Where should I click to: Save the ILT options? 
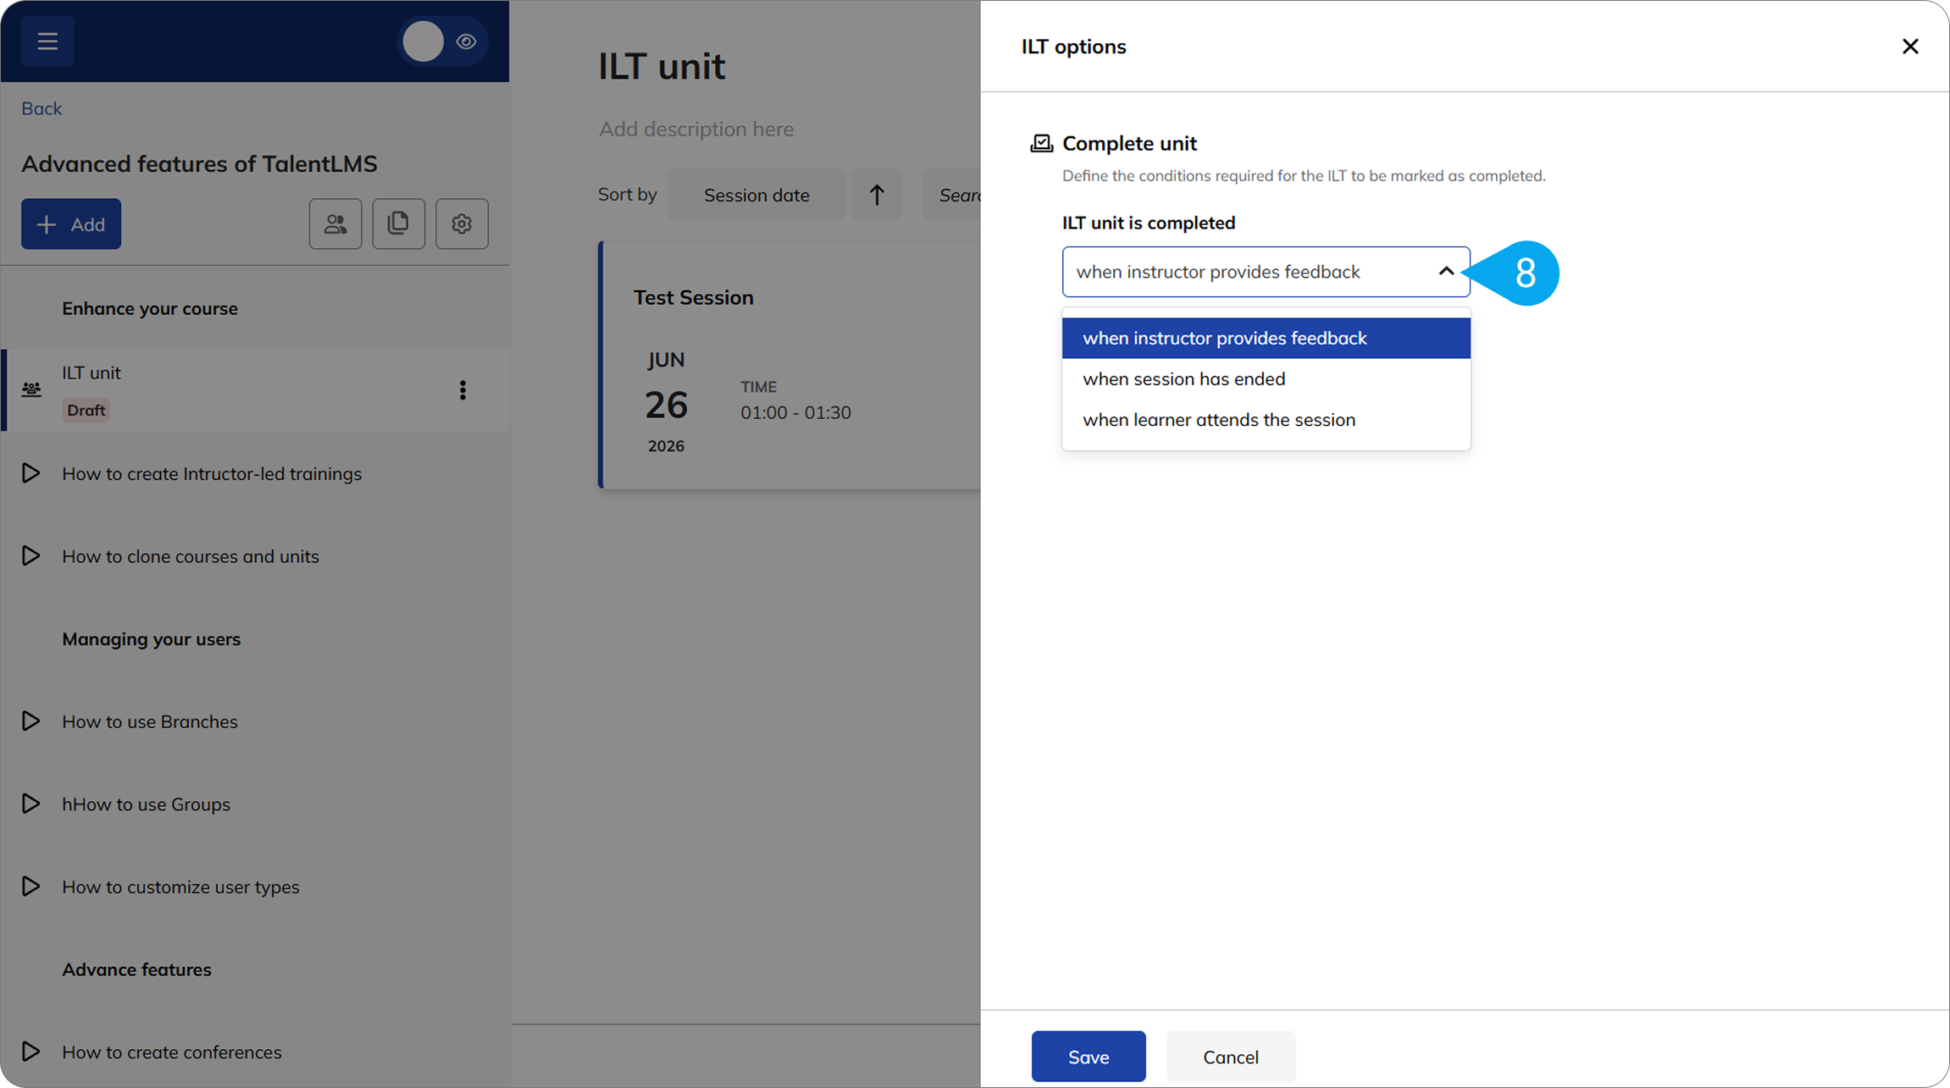coord(1089,1057)
